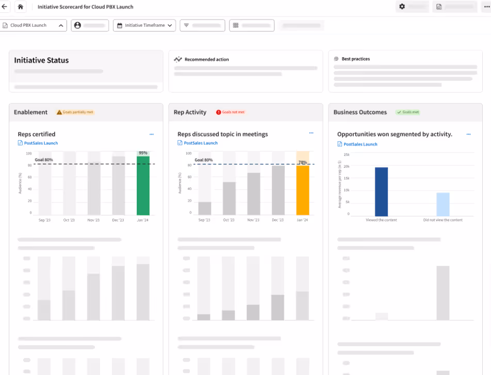This screenshot has width=491, height=375.
Task: Click the Initiative Status heading
Action: 41,60
